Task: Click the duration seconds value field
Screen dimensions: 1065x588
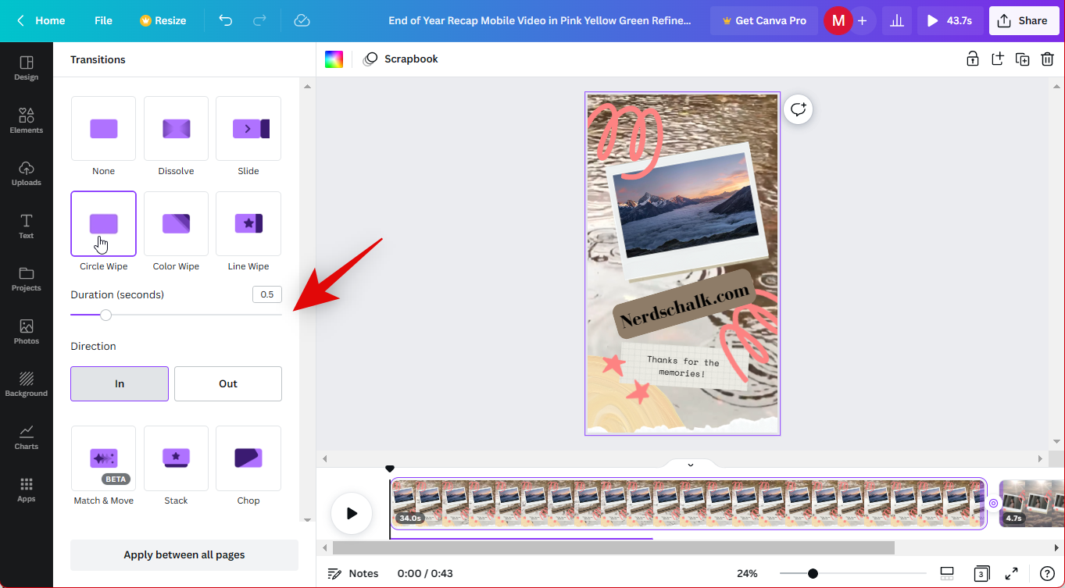Action: pos(267,294)
